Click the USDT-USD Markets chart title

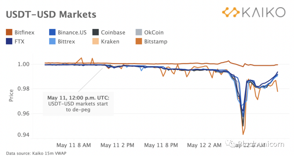(x=51, y=14)
